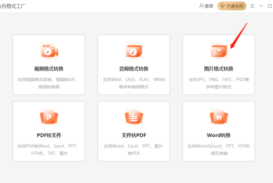Screen dimensions: 273x183
Task: Click the video card description about 视频转GIF
Action: (x=49, y=83)
